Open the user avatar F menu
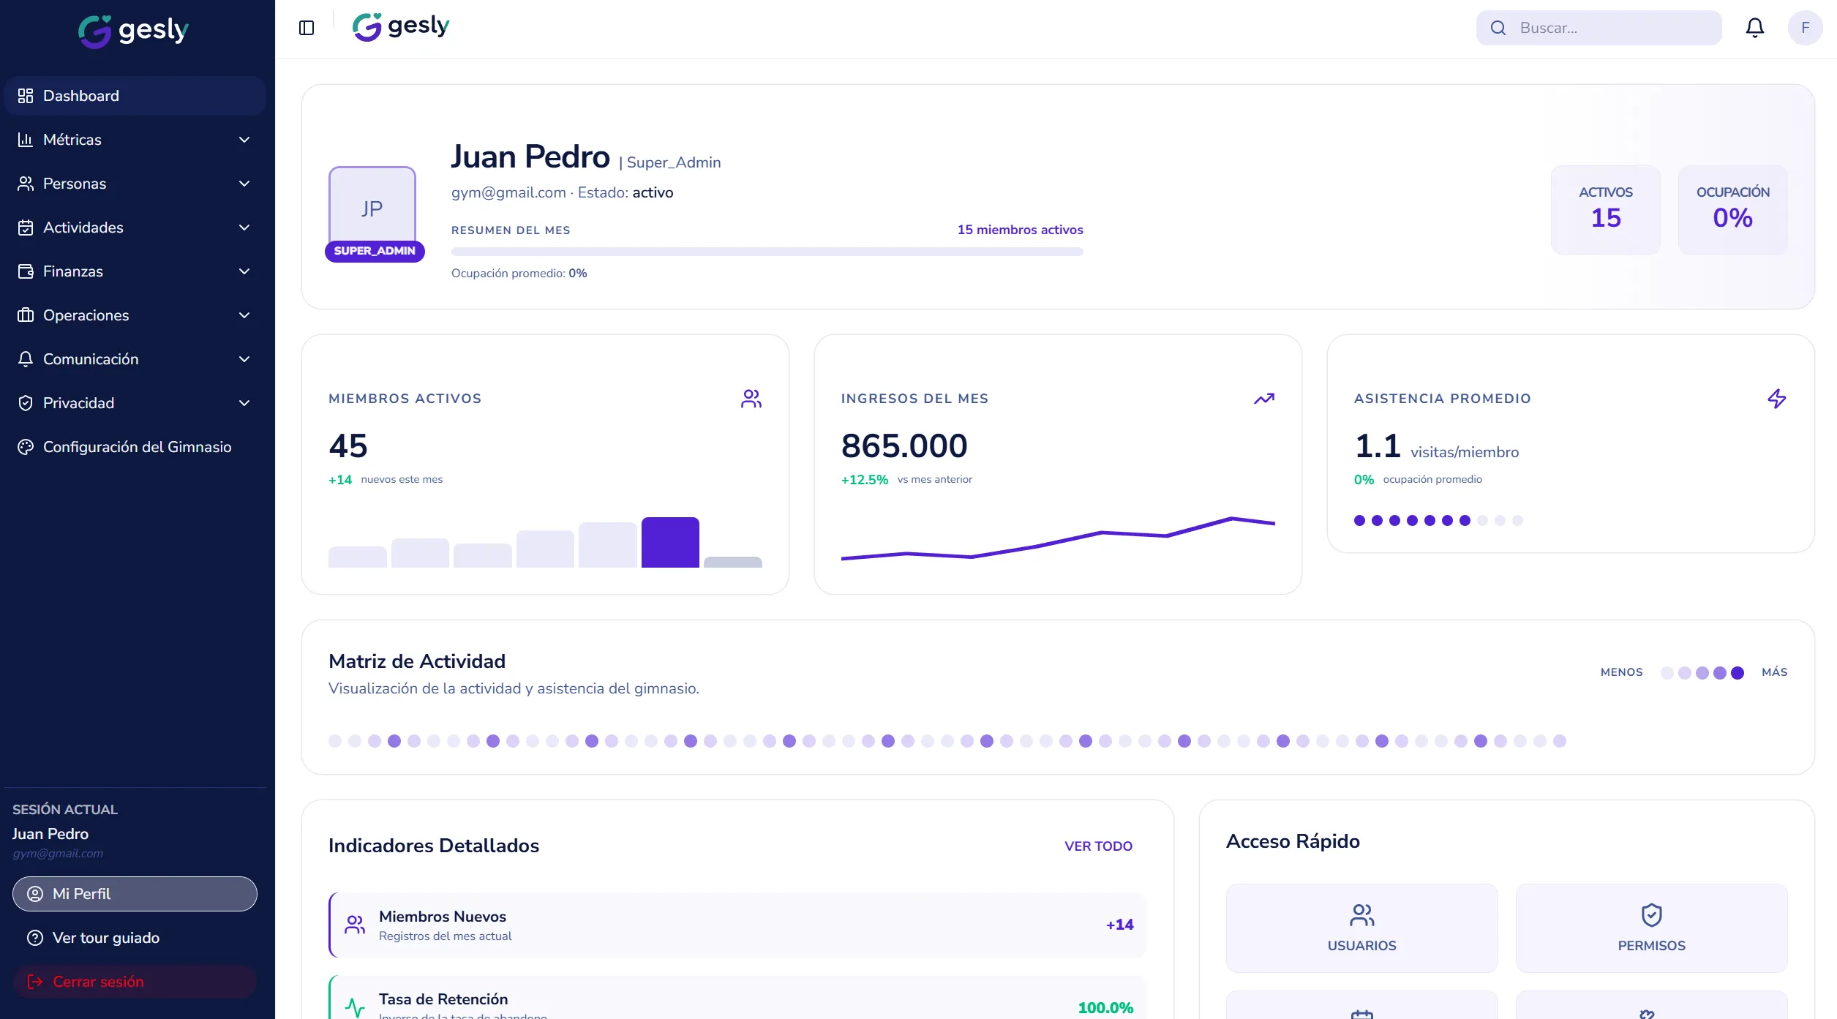1837x1019 pixels. [1805, 28]
